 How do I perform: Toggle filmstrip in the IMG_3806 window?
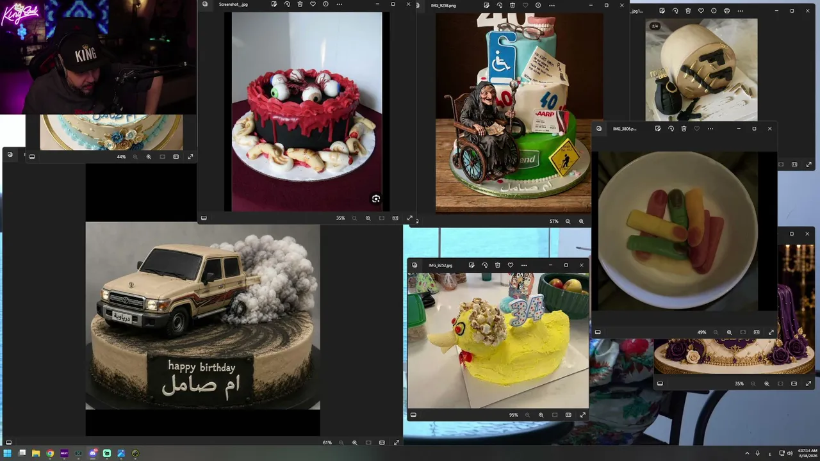[598, 332]
